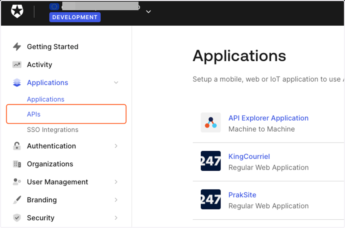Screen dimensions: 345x228
Task: Click the User Management people icon
Action: (17, 182)
